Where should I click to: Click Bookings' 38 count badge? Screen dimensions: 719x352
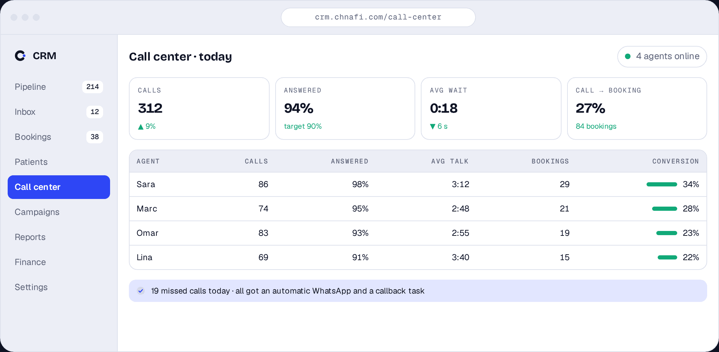(95, 137)
